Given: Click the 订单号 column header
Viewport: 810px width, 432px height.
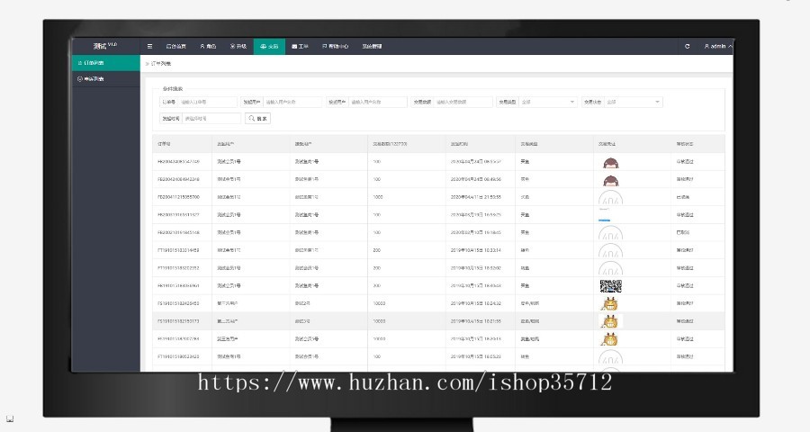Looking at the screenshot, I should [x=165, y=144].
